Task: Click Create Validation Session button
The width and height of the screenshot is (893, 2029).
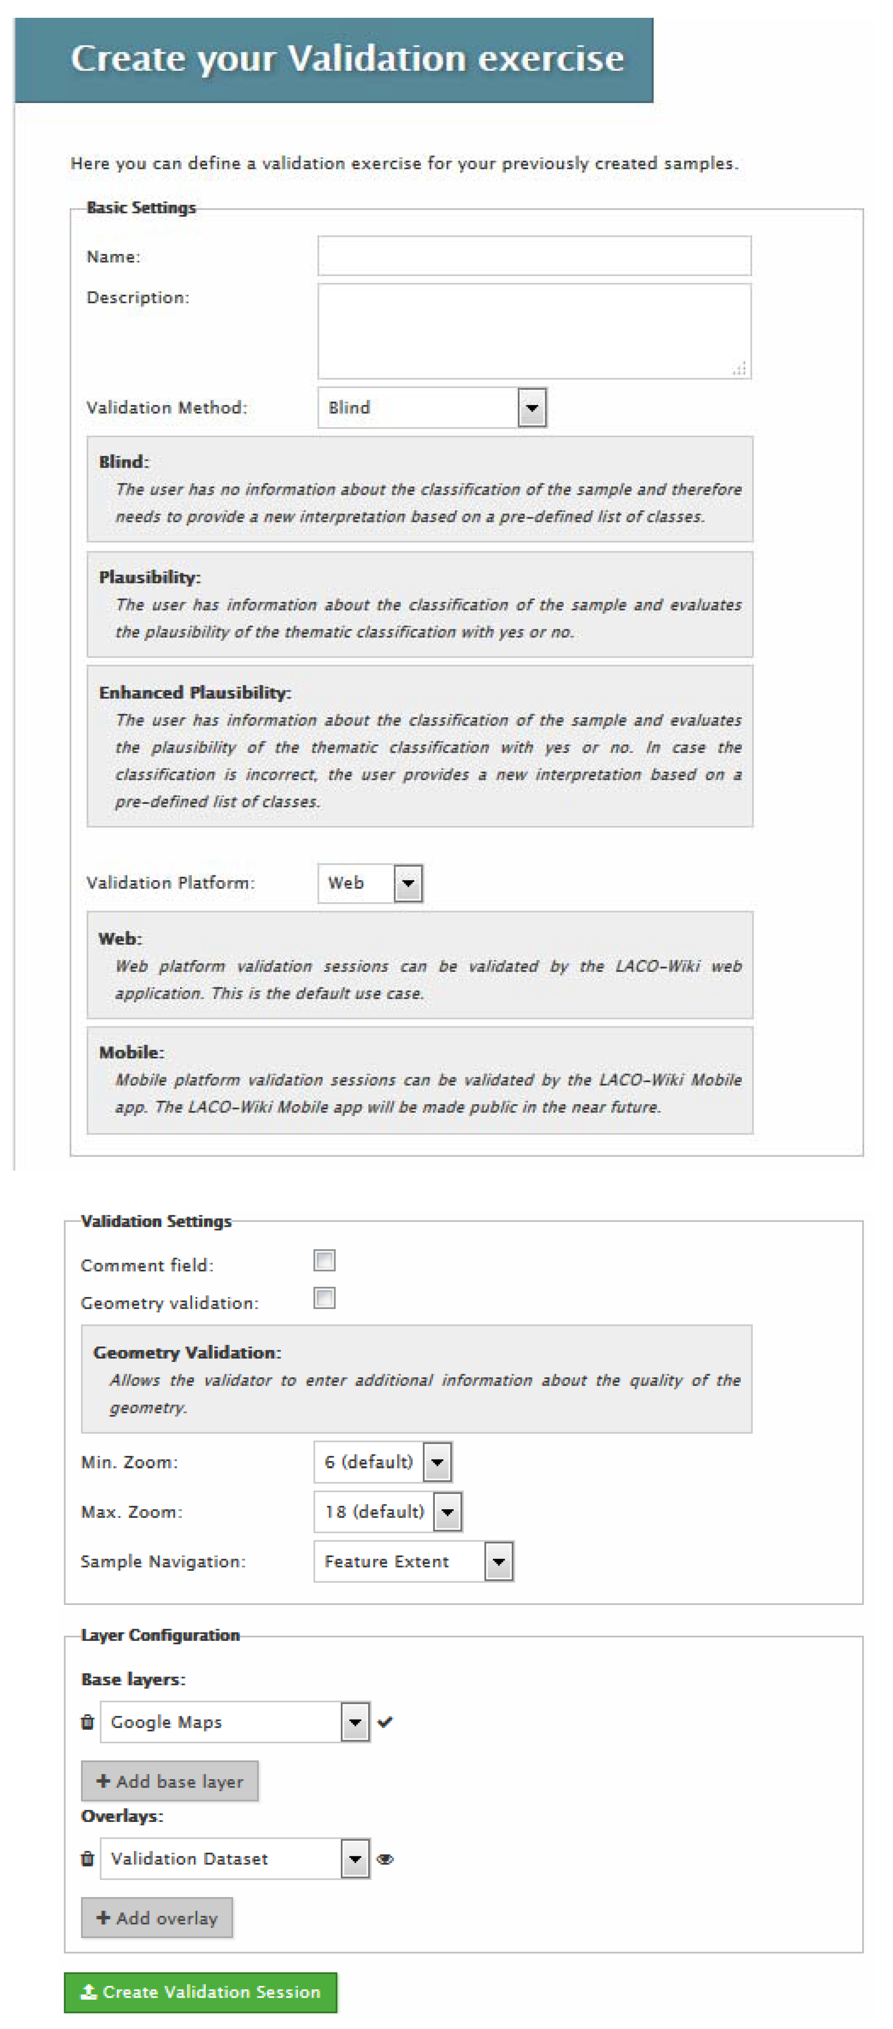Action: click(200, 1991)
